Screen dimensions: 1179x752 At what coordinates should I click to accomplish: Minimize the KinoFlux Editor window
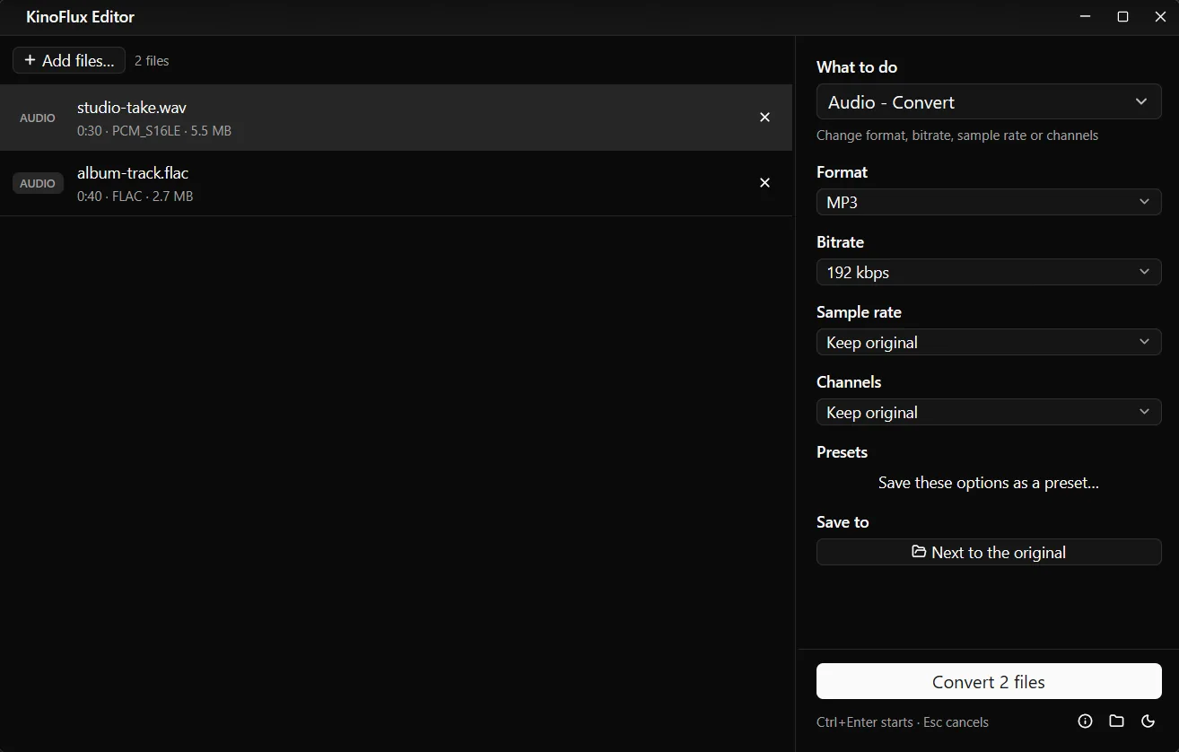(1086, 17)
